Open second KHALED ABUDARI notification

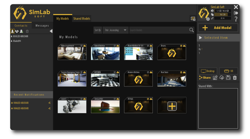click(21, 108)
